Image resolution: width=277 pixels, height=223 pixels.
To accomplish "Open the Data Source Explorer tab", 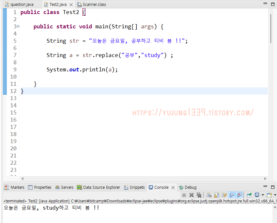I will tap(98, 187).
